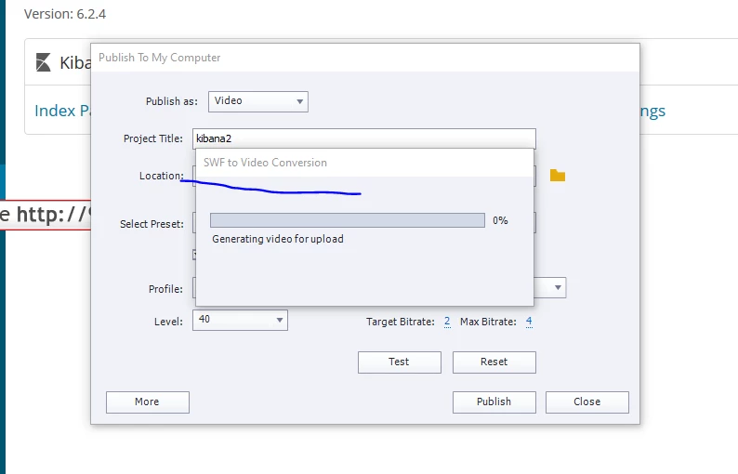
Task: Click the SWF to Video Conversion title bar
Action: click(x=364, y=163)
